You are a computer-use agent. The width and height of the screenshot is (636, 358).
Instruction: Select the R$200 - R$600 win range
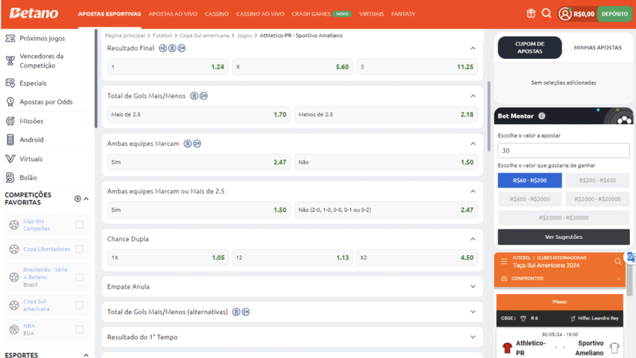coord(597,180)
